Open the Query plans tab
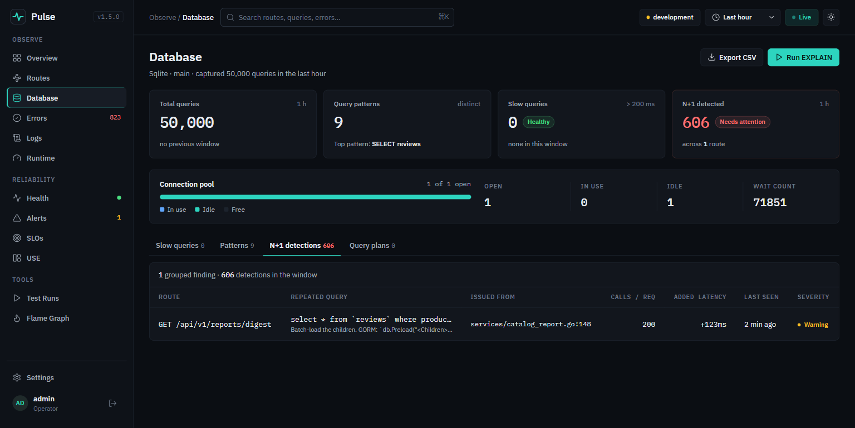855x428 pixels. coord(372,245)
